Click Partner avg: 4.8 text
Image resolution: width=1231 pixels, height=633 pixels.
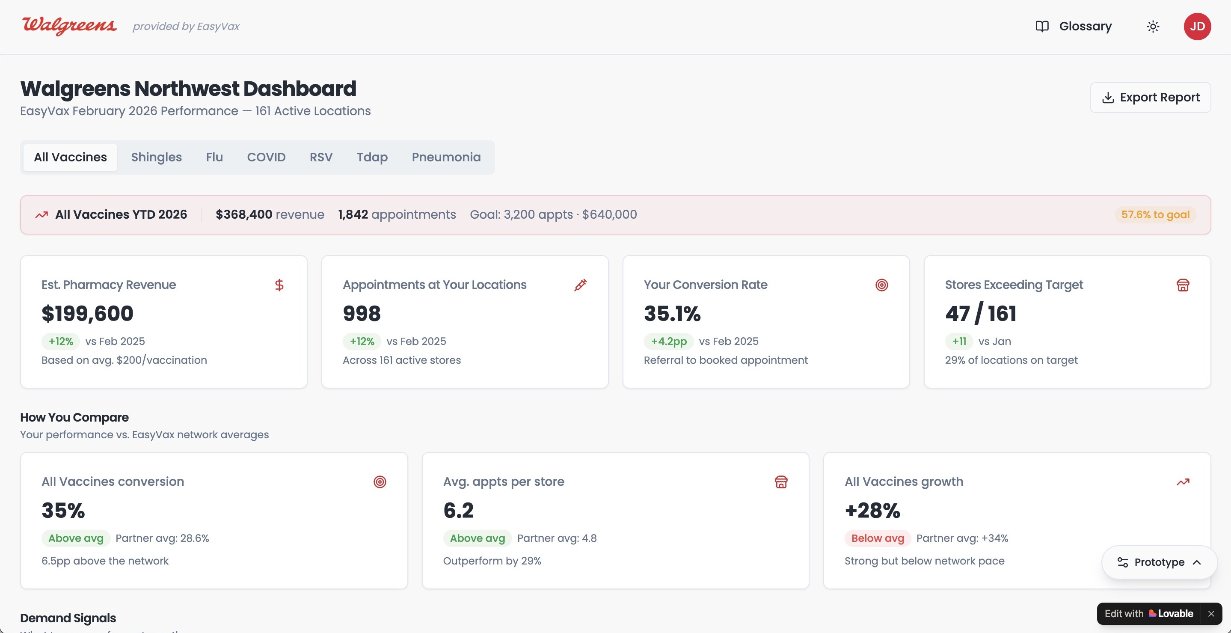click(x=557, y=538)
